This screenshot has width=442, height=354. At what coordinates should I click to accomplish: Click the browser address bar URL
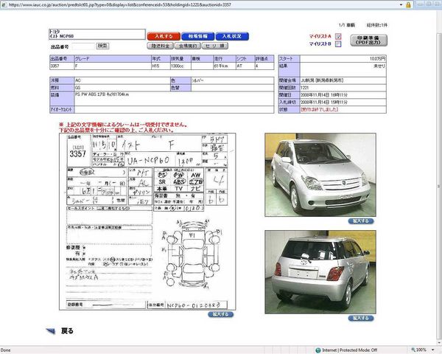120,5
